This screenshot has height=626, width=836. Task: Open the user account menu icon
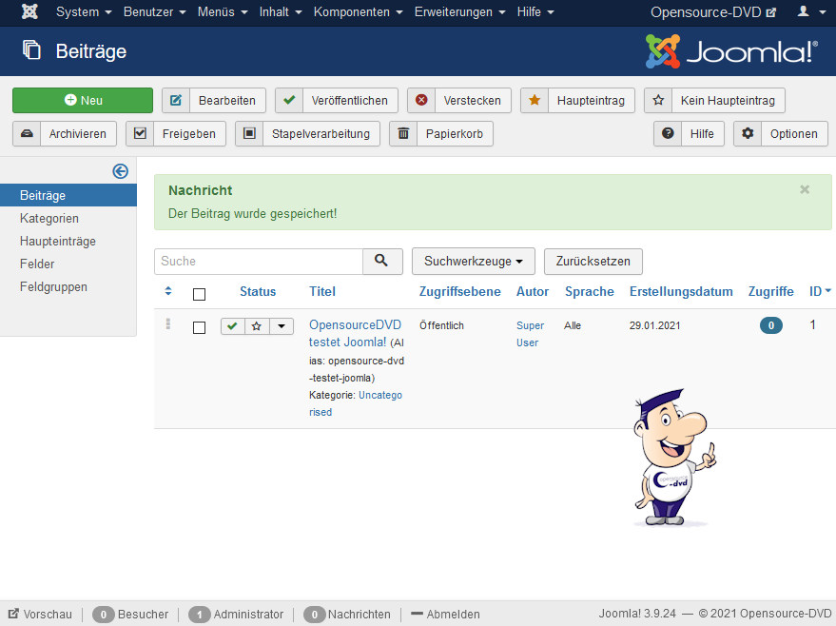point(808,12)
